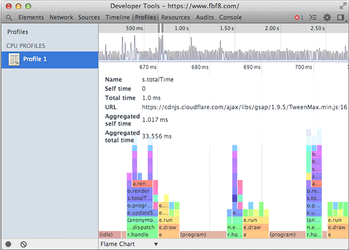Image resolution: width=349 pixels, height=250 pixels.
Task: Click the overview selection window handle
Action: 160,28
